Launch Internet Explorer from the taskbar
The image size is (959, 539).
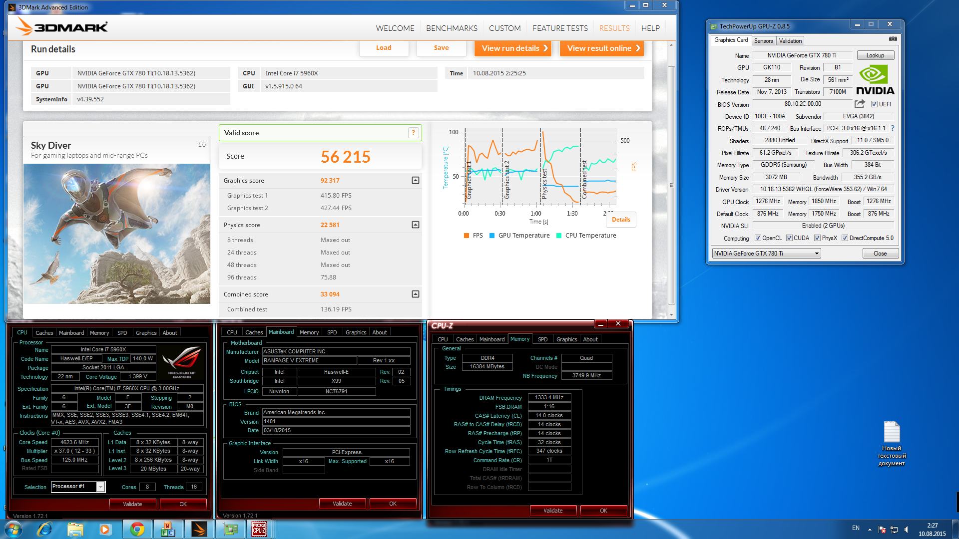tap(45, 529)
